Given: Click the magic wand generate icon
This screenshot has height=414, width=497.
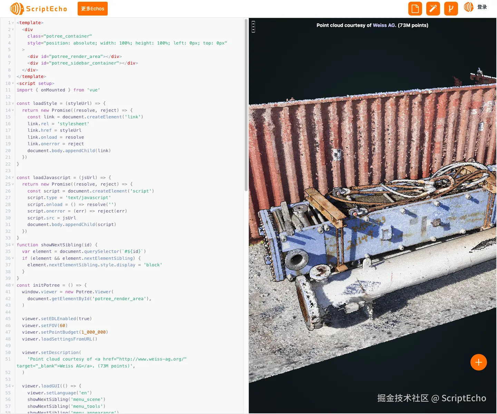Looking at the screenshot, I should pyautogui.click(x=433, y=9).
